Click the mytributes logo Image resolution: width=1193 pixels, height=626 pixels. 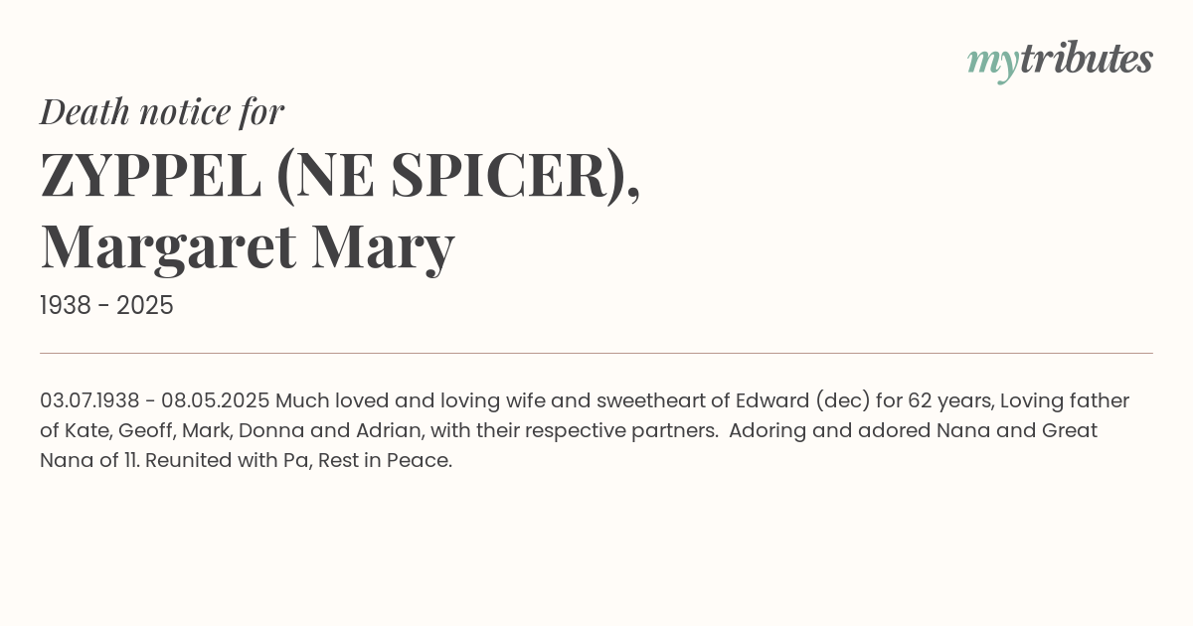1060,62
